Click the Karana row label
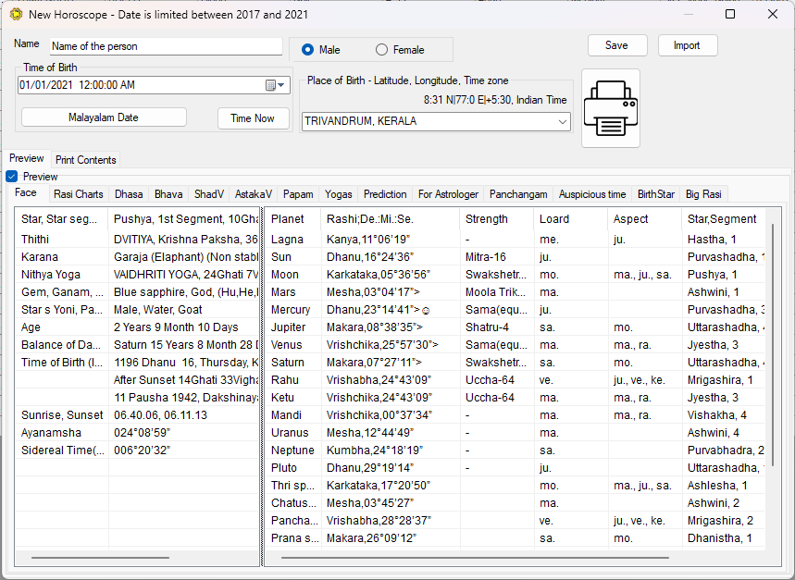This screenshot has height=580, width=795. click(40, 257)
